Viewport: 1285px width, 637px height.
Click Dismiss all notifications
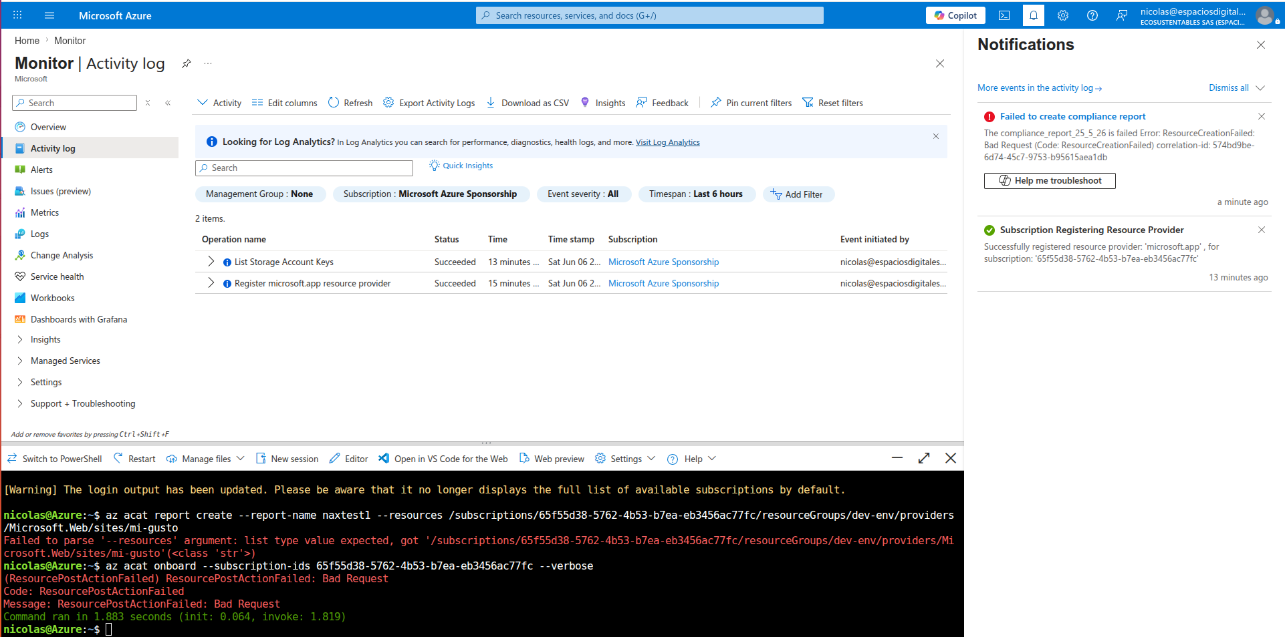(1229, 88)
